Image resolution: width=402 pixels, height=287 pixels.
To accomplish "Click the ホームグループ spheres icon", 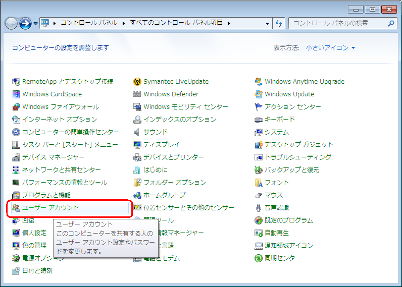I will click(x=137, y=195).
